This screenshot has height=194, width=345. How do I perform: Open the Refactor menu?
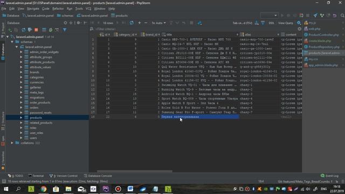coord(58,9)
